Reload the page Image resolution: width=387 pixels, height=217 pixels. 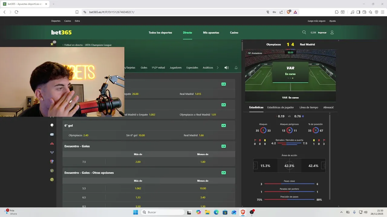pyautogui.click(x=16, y=12)
